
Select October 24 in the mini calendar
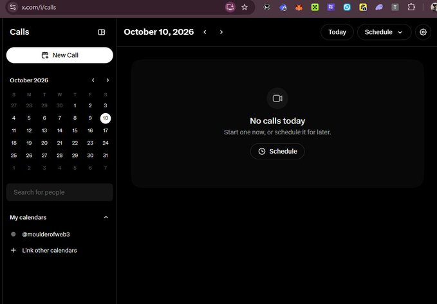pyautogui.click(x=106, y=143)
